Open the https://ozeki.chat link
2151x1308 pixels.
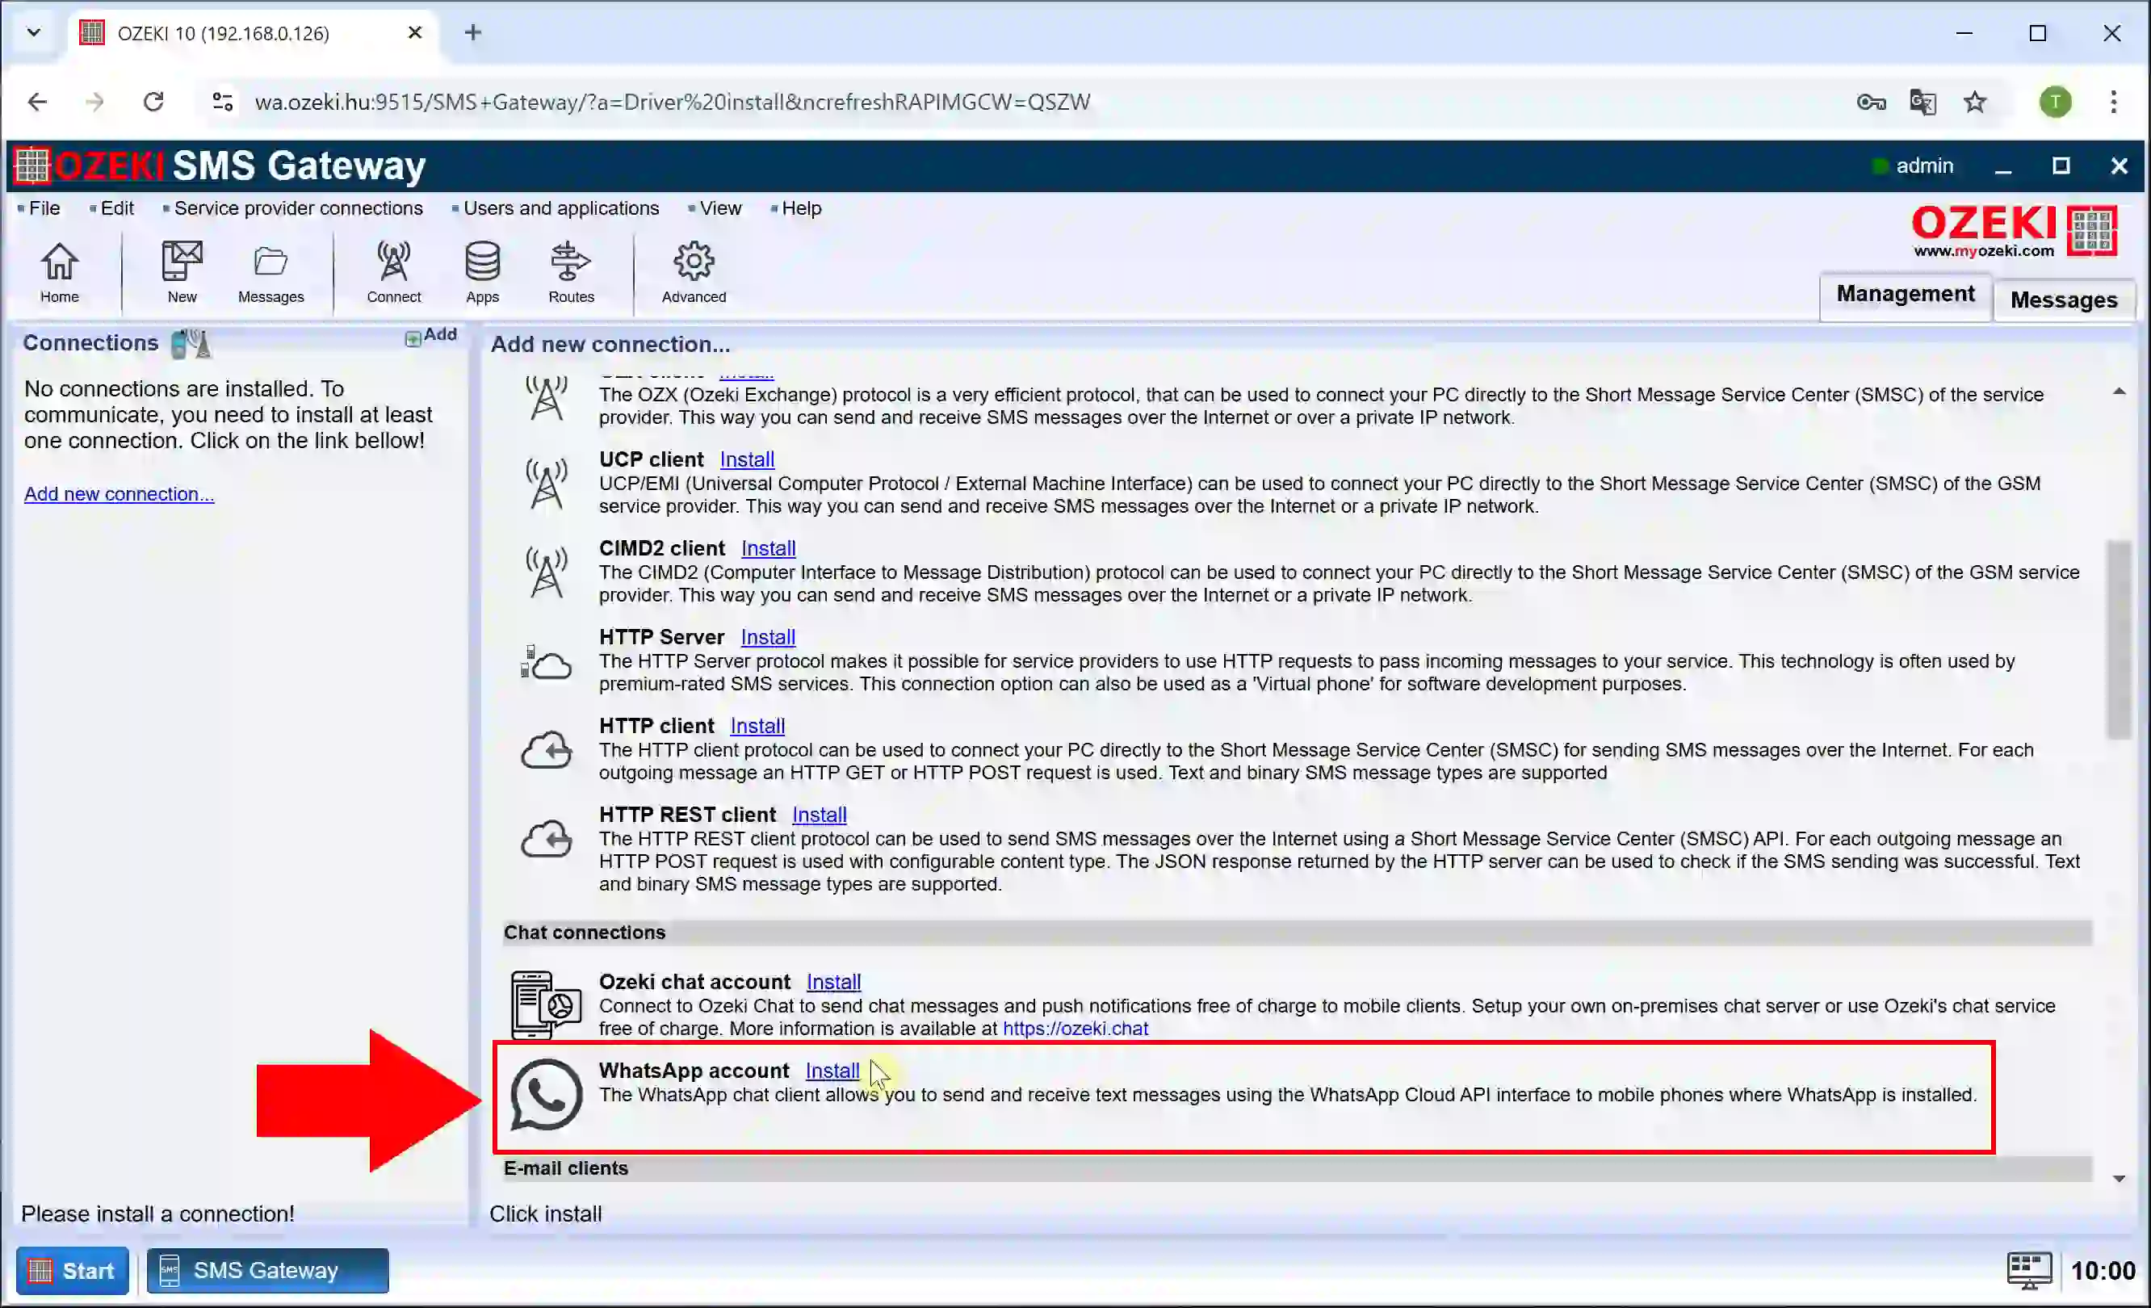point(1075,1029)
